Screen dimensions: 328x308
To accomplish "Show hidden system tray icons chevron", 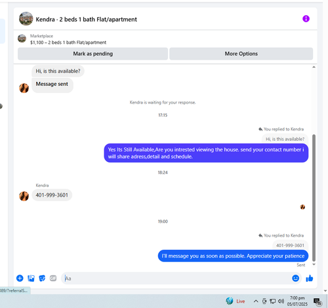I will pyautogui.click(x=256, y=301).
